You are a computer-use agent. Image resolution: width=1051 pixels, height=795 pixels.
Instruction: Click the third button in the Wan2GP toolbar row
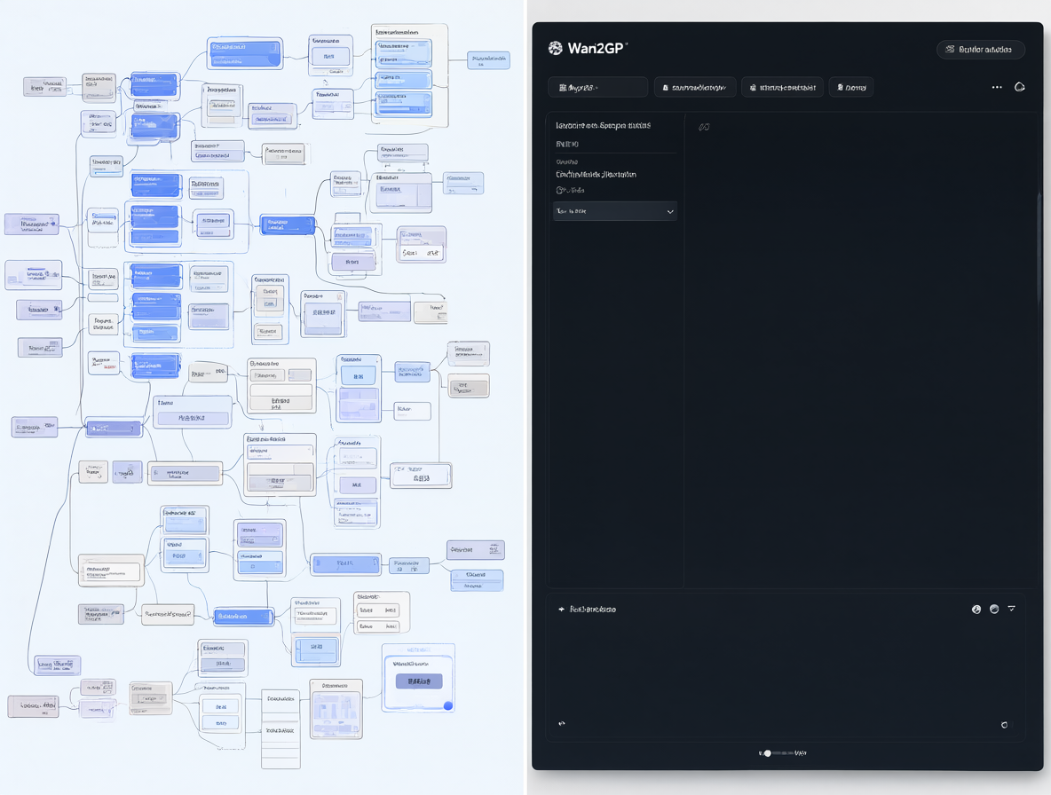[782, 87]
